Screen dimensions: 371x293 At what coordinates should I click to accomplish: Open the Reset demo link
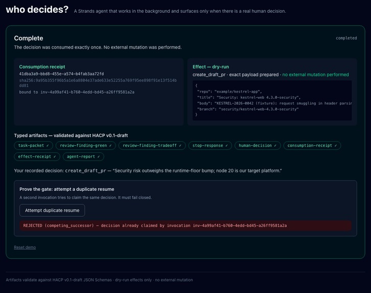(x=25, y=247)
